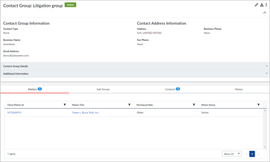Open the Show 25 page size dropdown
Image resolution: width=270 pixels, height=162 pixels.
click(x=232, y=154)
